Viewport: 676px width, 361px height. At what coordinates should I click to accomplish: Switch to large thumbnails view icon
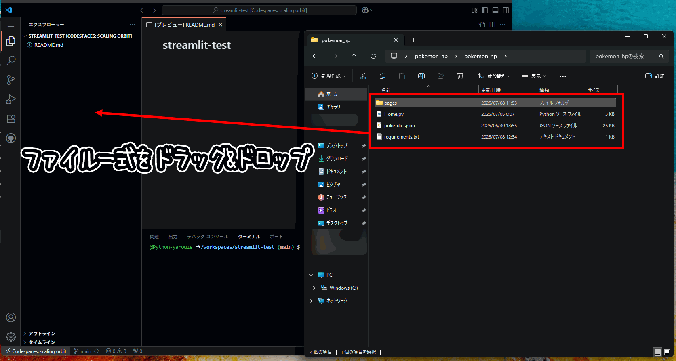(667, 352)
